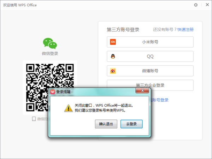
Task: Click the 账号登录 link behind the dialog
Action: coord(160,100)
